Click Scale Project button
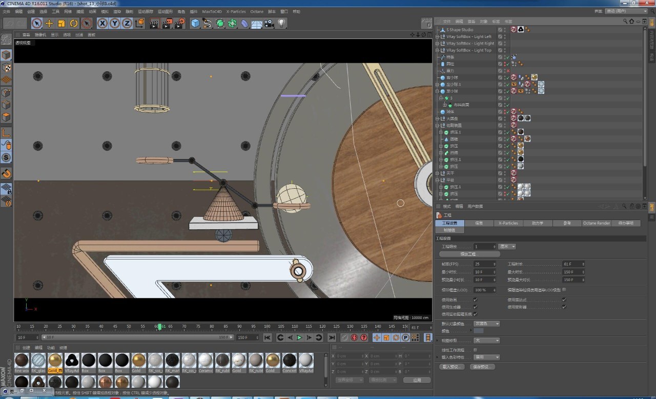 point(469,254)
